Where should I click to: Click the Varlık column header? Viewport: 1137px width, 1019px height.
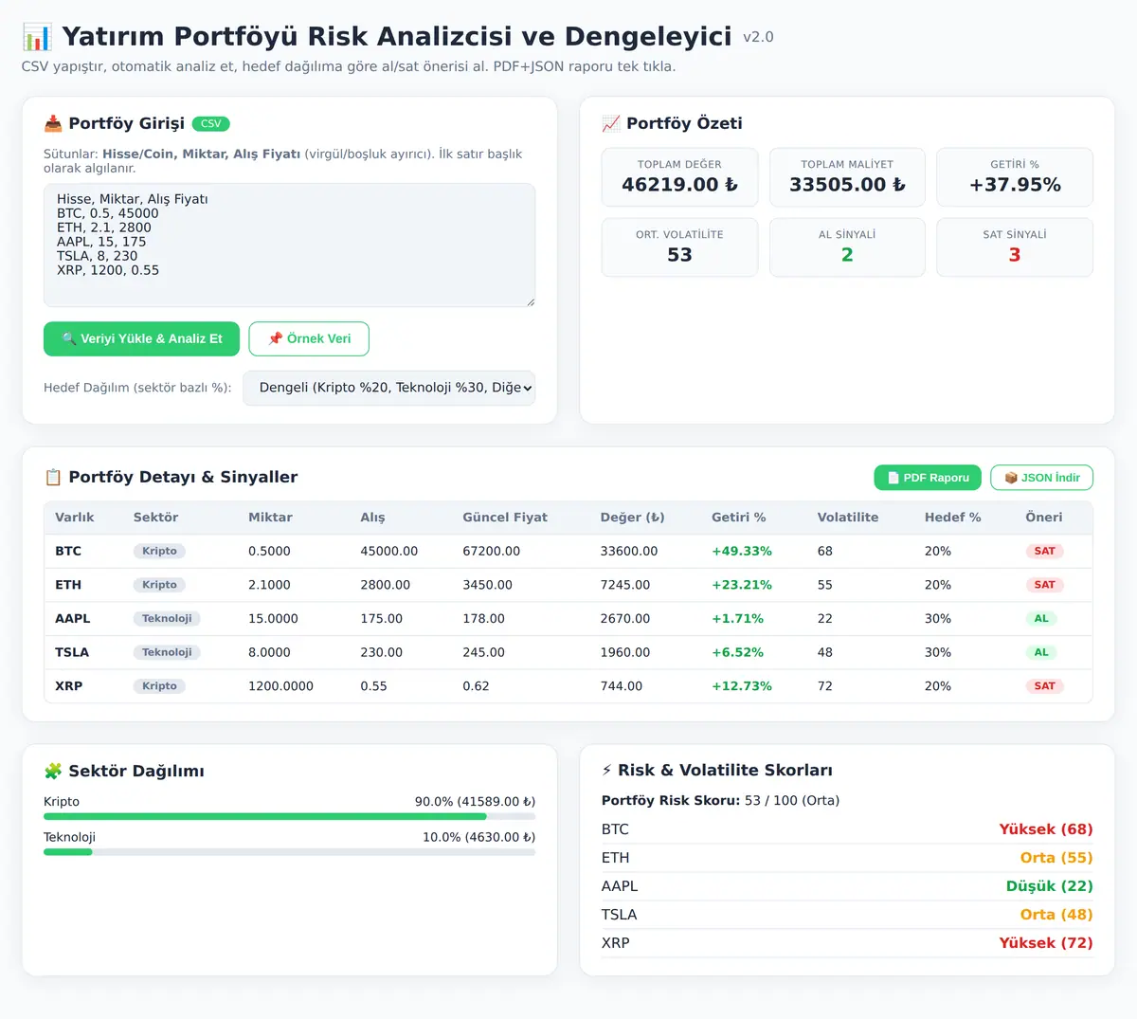point(75,518)
